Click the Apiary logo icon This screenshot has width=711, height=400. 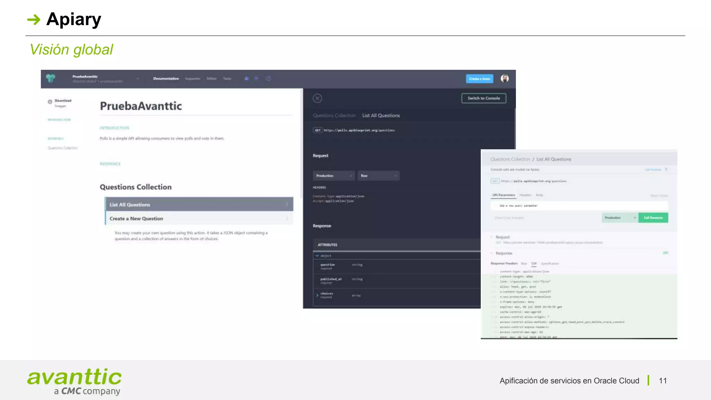[51, 78]
